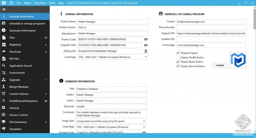
Task: Toggle the Display Repair Button checkbox
Action: (x=178, y=62)
